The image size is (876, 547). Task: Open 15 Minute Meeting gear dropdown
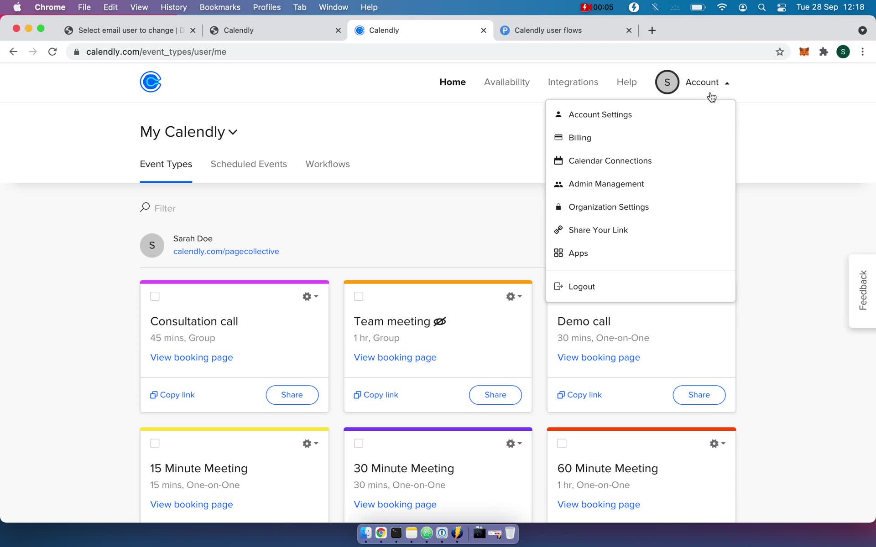point(310,444)
